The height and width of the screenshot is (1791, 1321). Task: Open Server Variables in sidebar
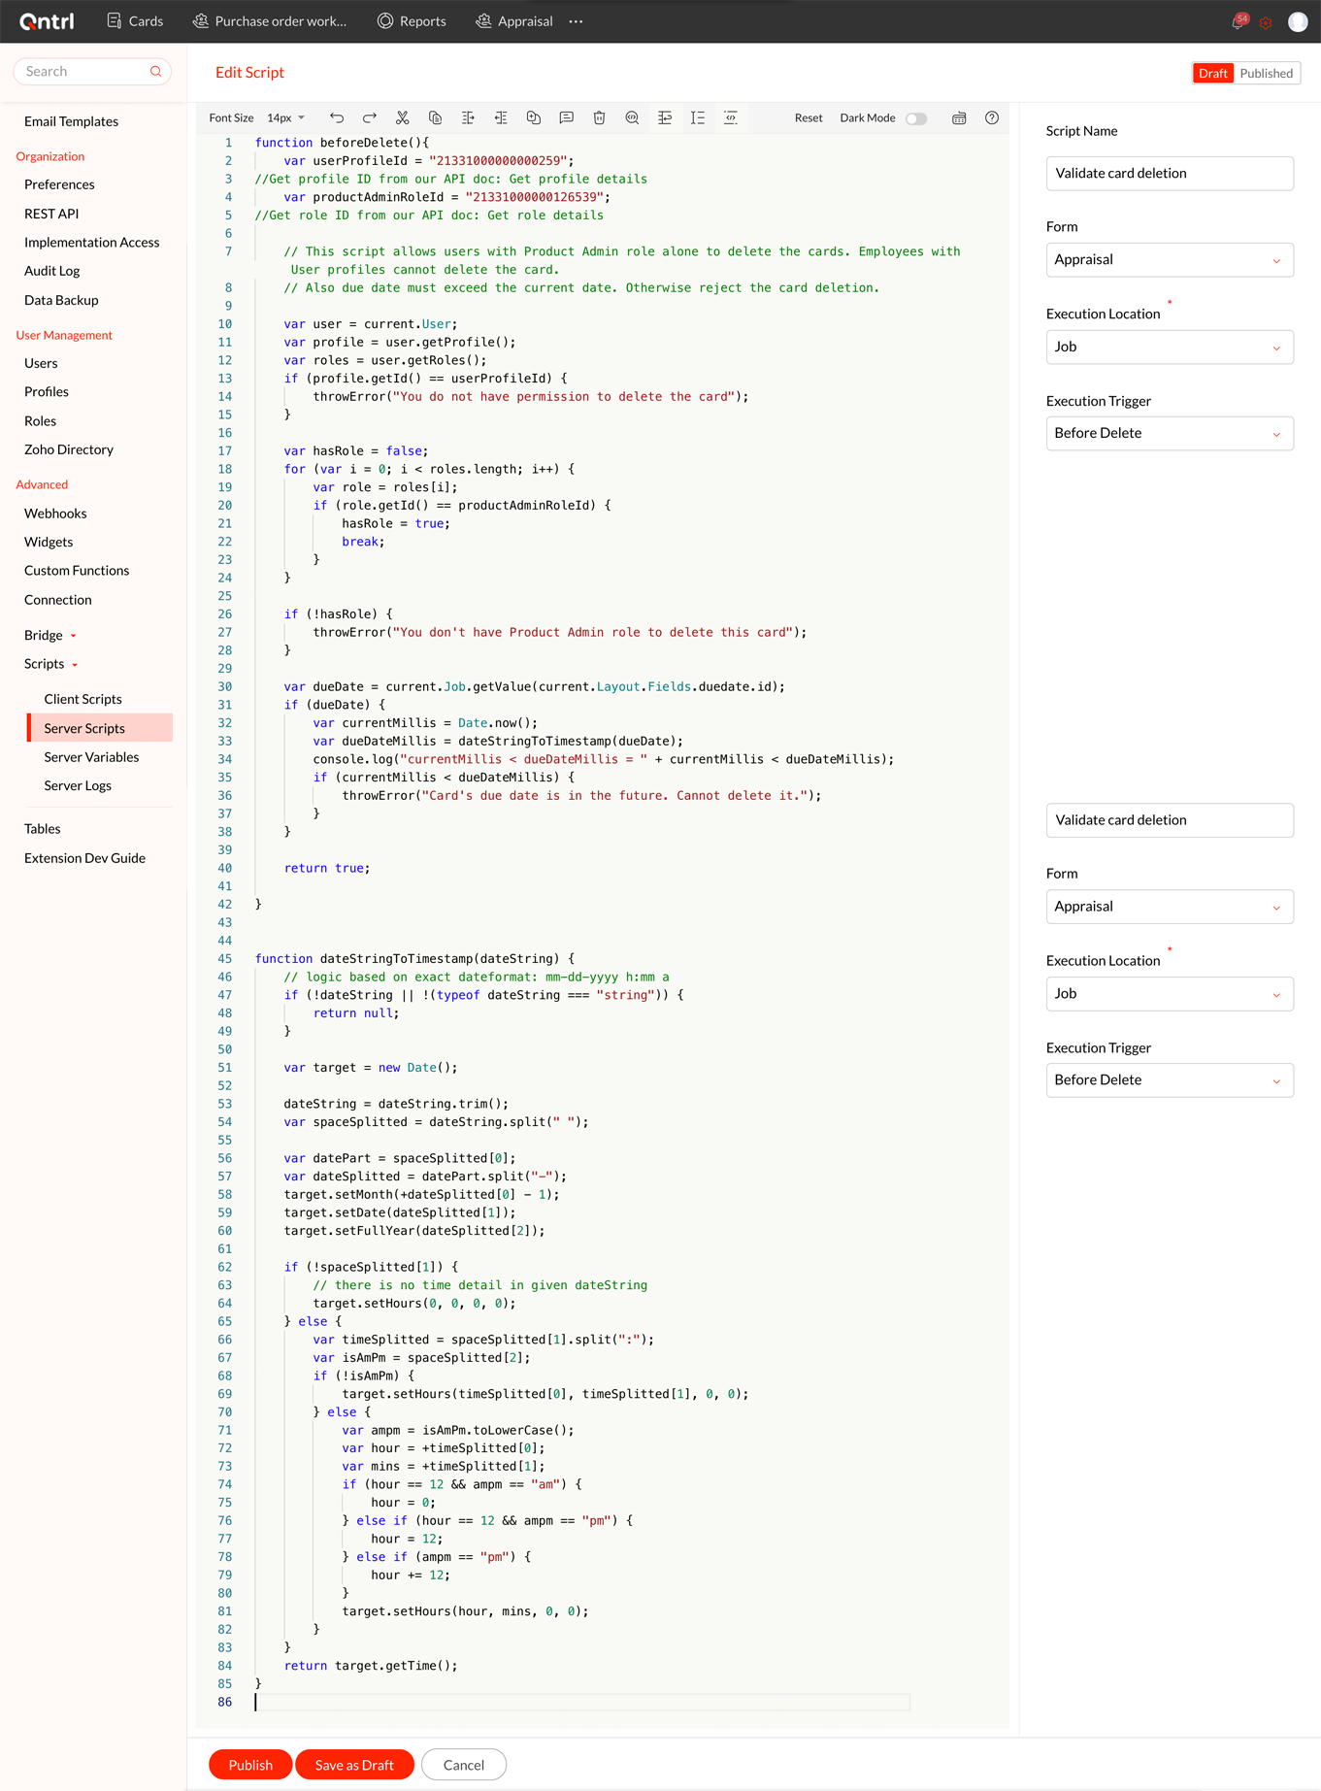91,757
